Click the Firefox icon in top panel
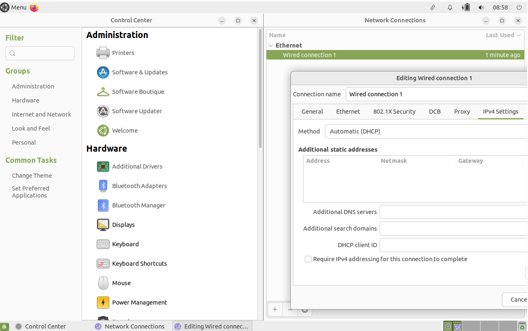Image resolution: width=528 pixels, height=331 pixels. click(x=34, y=7)
